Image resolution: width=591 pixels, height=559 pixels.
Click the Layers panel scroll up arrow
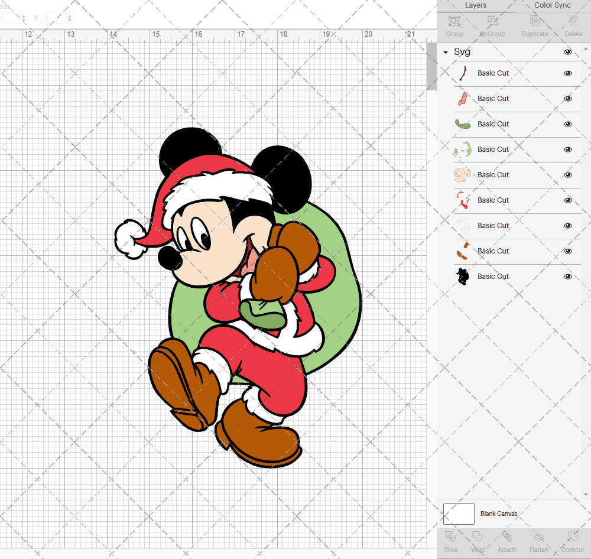click(x=585, y=49)
